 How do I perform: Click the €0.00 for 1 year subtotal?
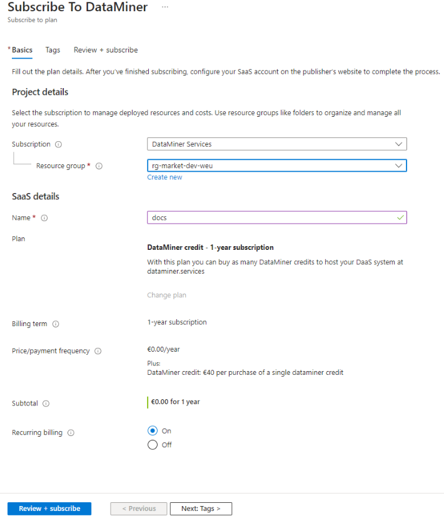coord(175,402)
